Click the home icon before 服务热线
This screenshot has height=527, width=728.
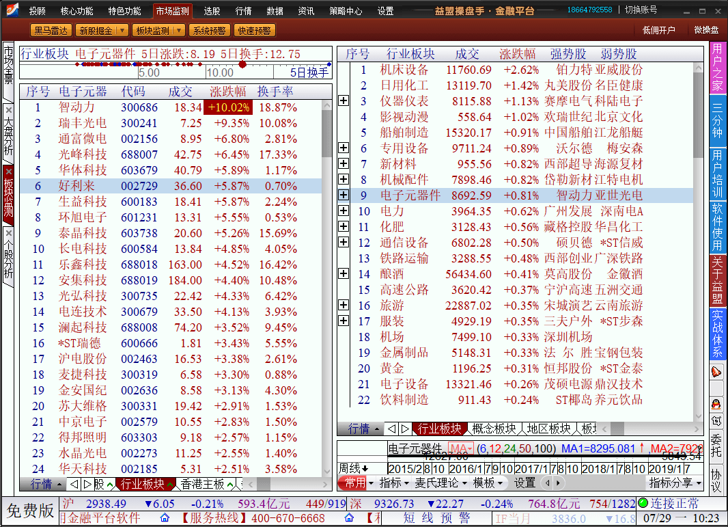point(165,517)
